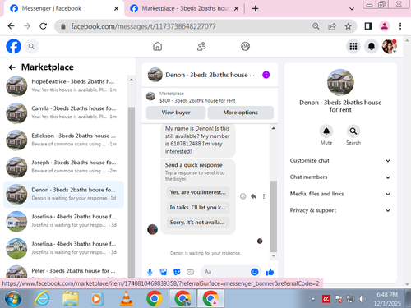Open Chrome three-dot menu

(x=400, y=26)
